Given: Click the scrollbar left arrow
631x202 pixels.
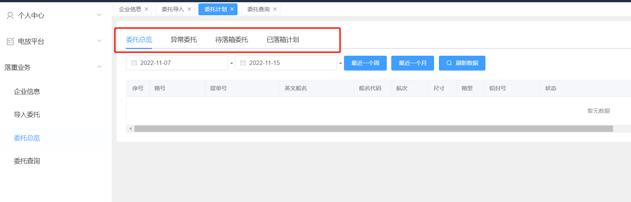Looking at the screenshot, I should (130, 129).
